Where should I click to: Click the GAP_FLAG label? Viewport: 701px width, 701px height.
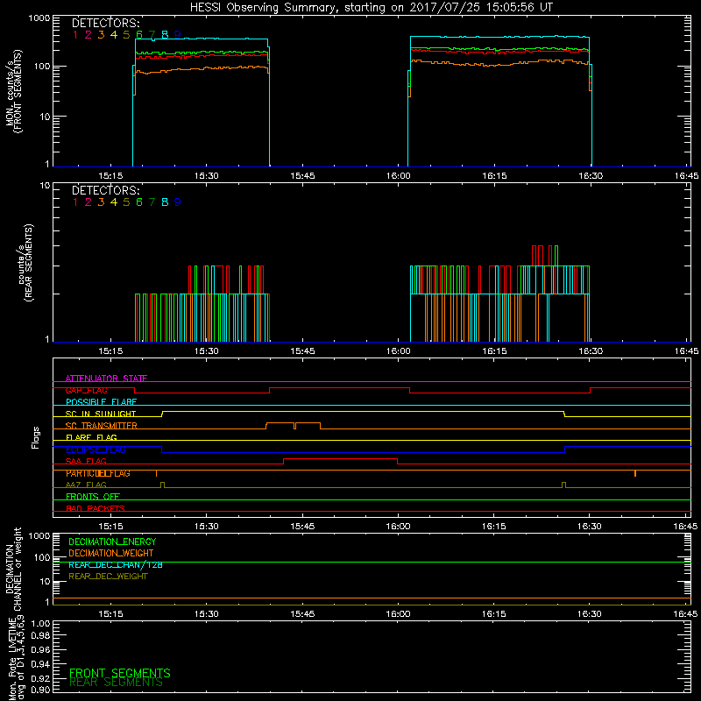click(86, 390)
